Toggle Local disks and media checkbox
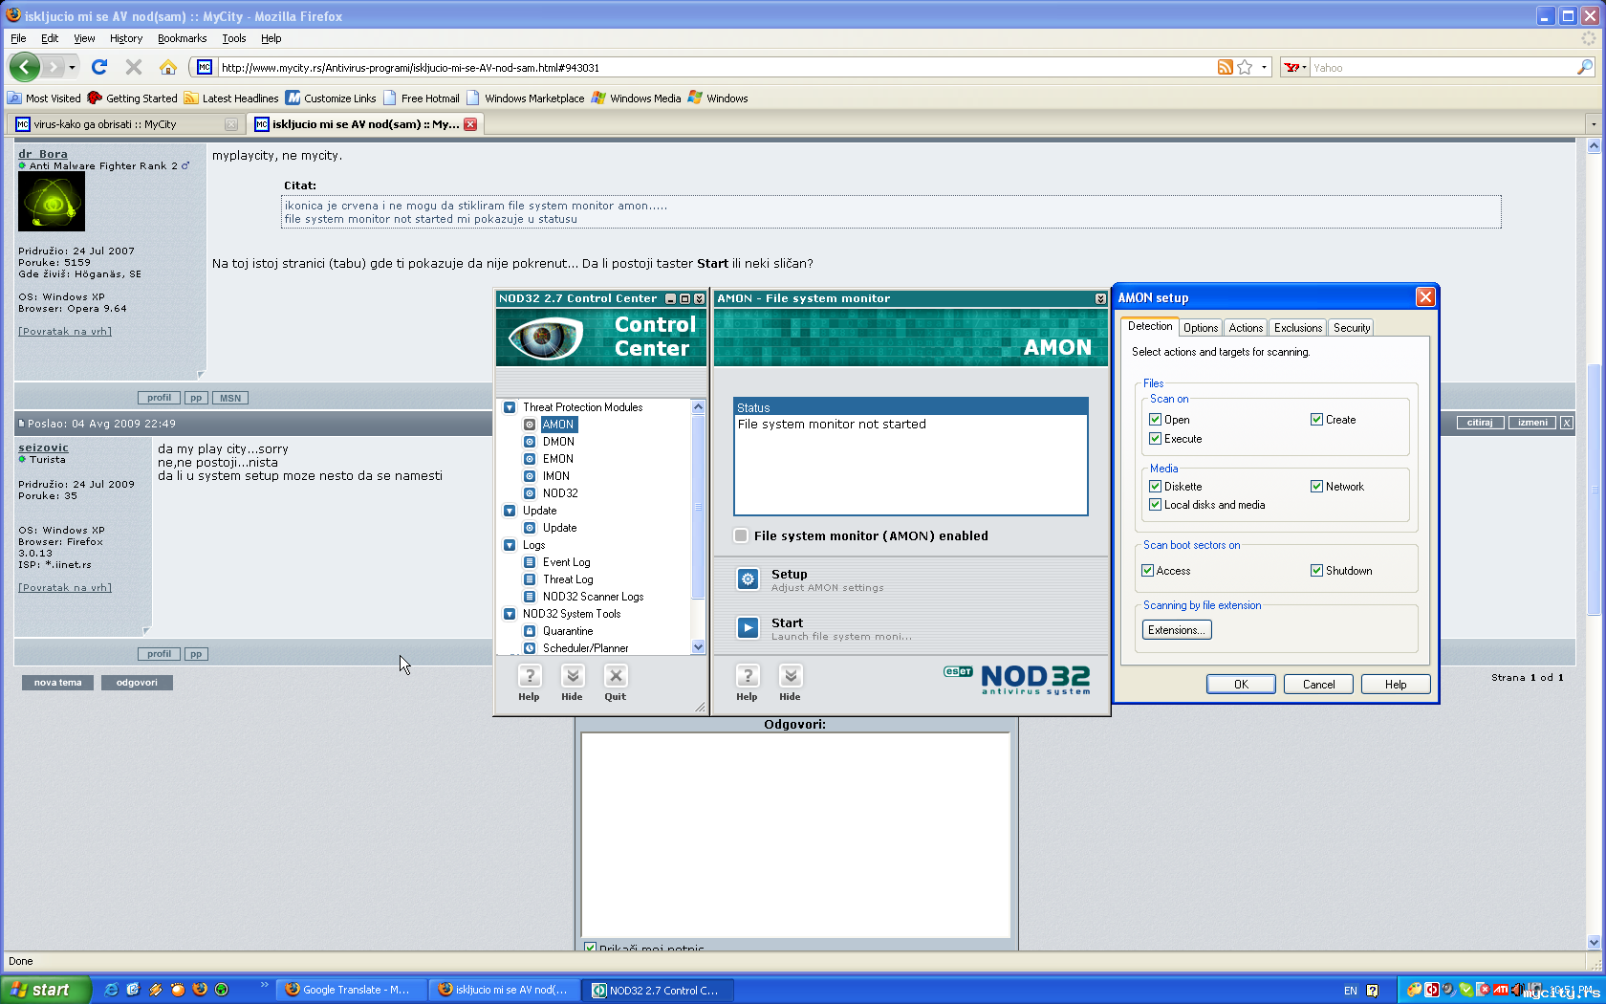Viewport: 1606px width, 1004px height. point(1155,505)
